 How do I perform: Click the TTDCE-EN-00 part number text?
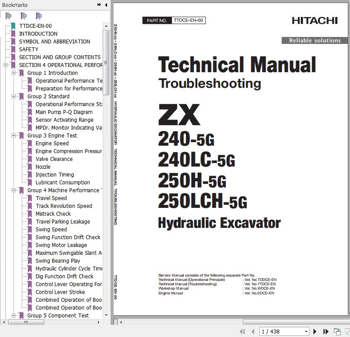click(188, 20)
